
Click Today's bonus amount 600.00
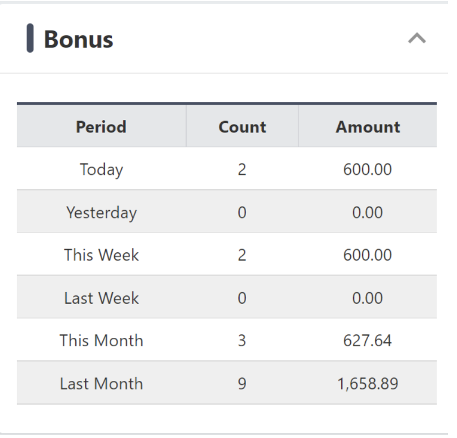coord(368,169)
